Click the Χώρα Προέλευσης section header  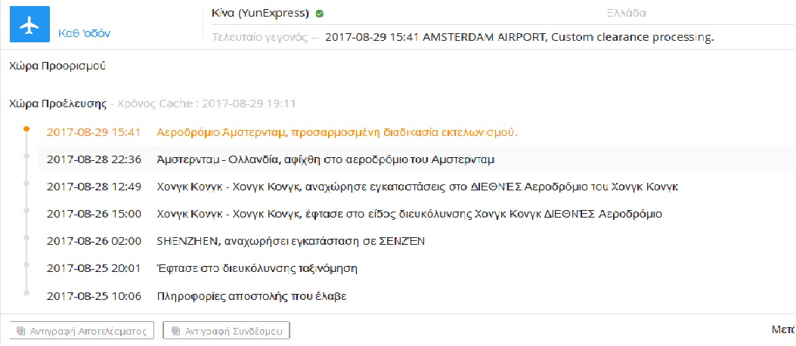[x=57, y=103]
